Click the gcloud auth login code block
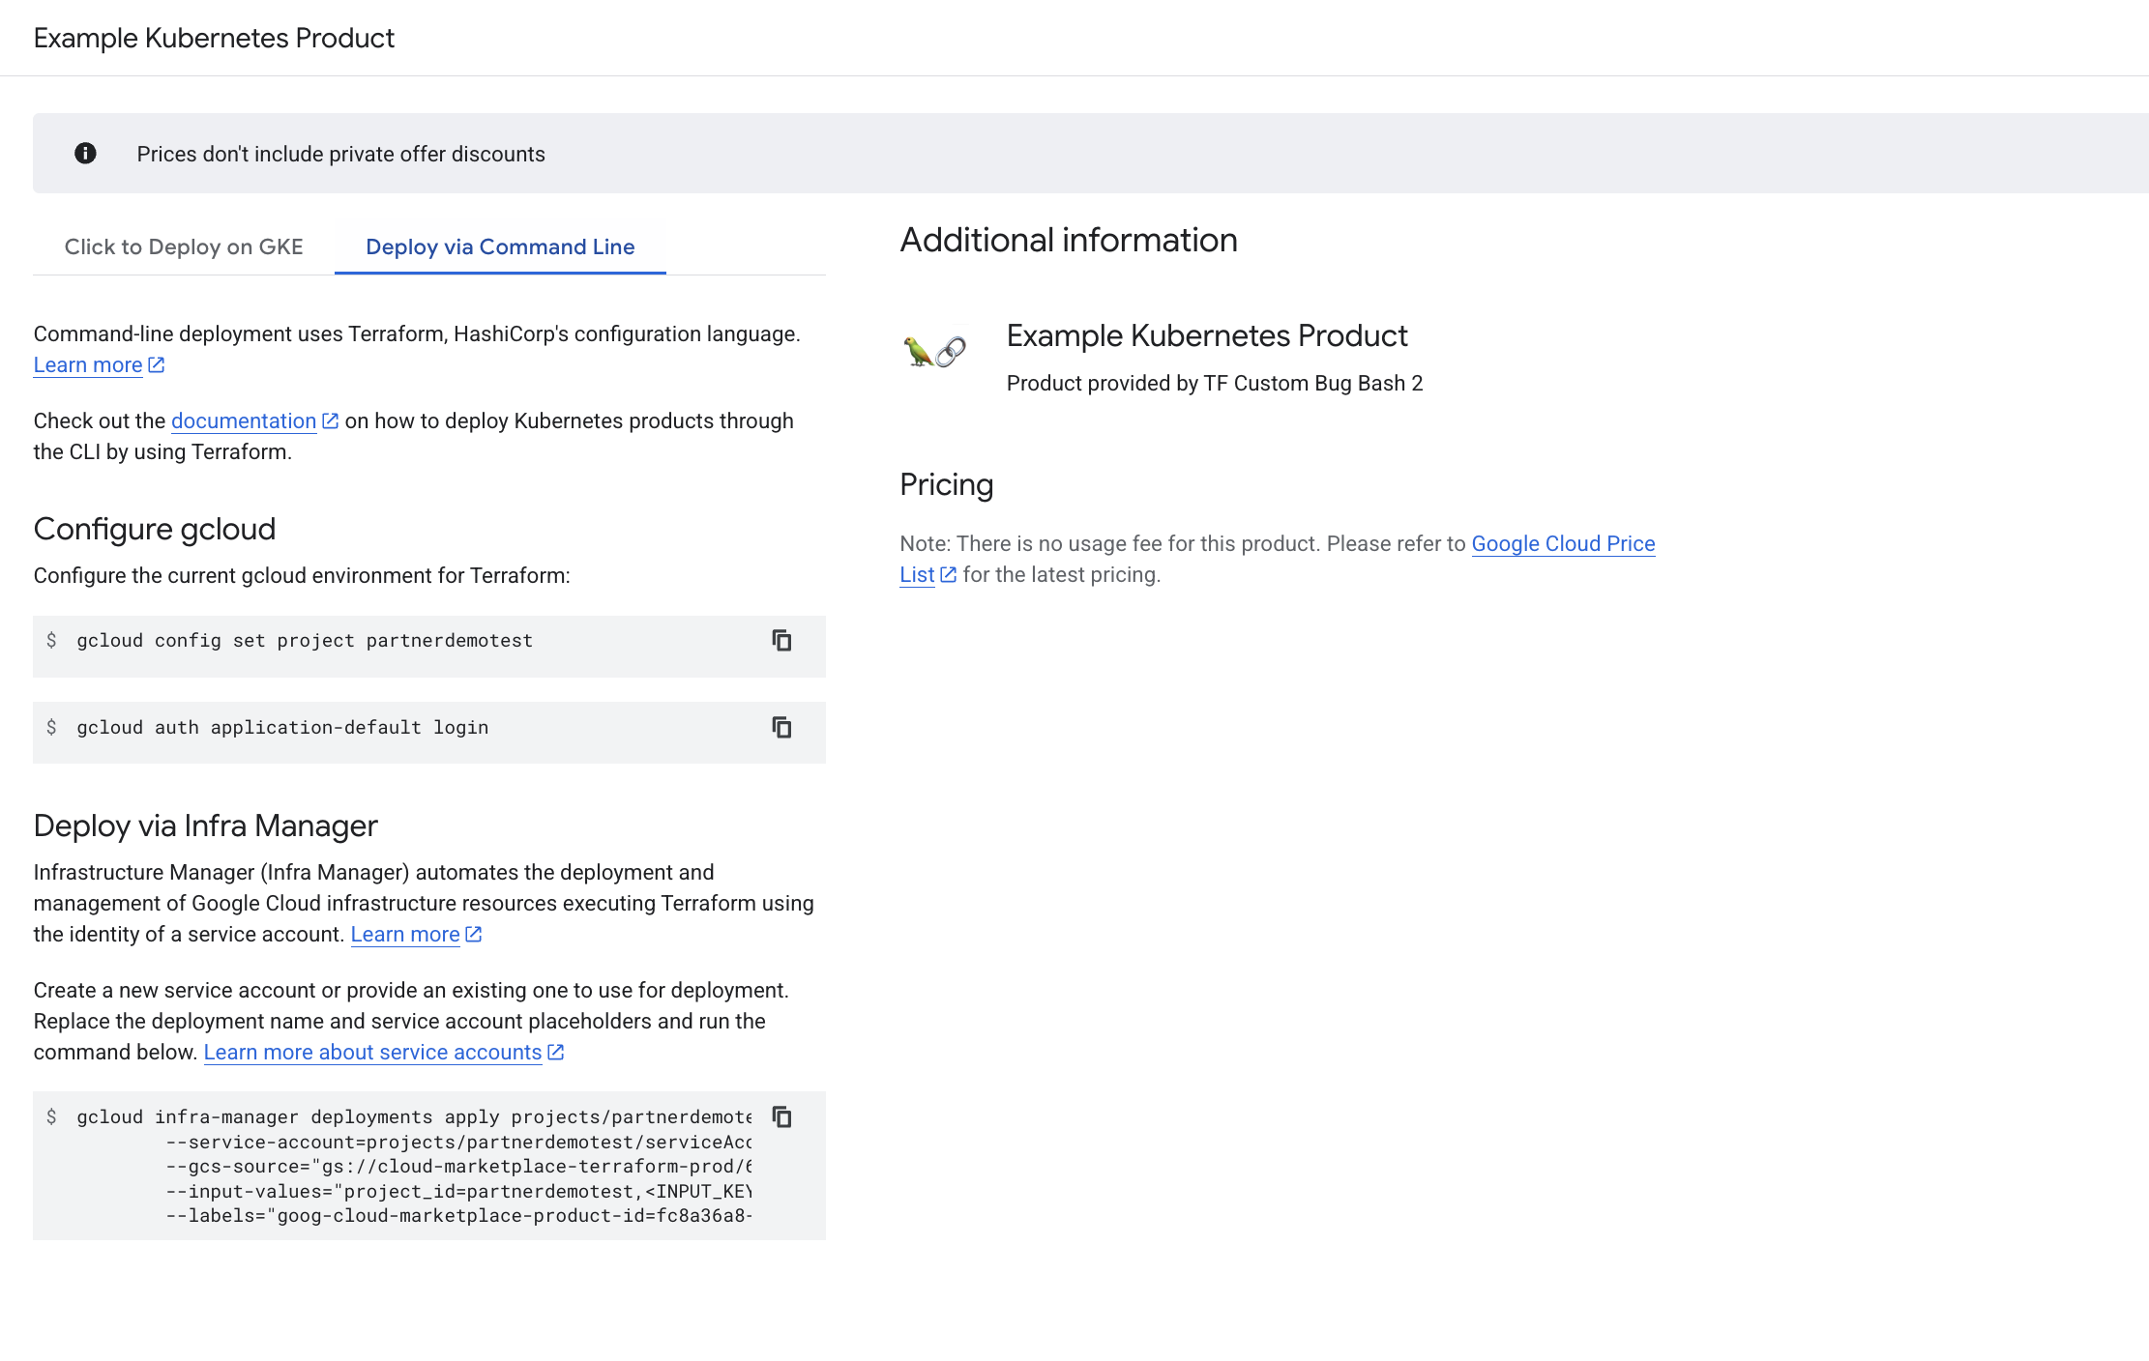 387,731
